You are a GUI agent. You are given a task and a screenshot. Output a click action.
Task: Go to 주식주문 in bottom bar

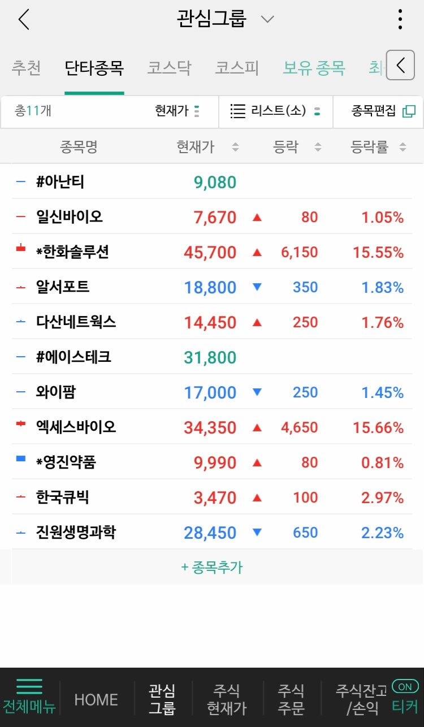(x=291, y=699)
